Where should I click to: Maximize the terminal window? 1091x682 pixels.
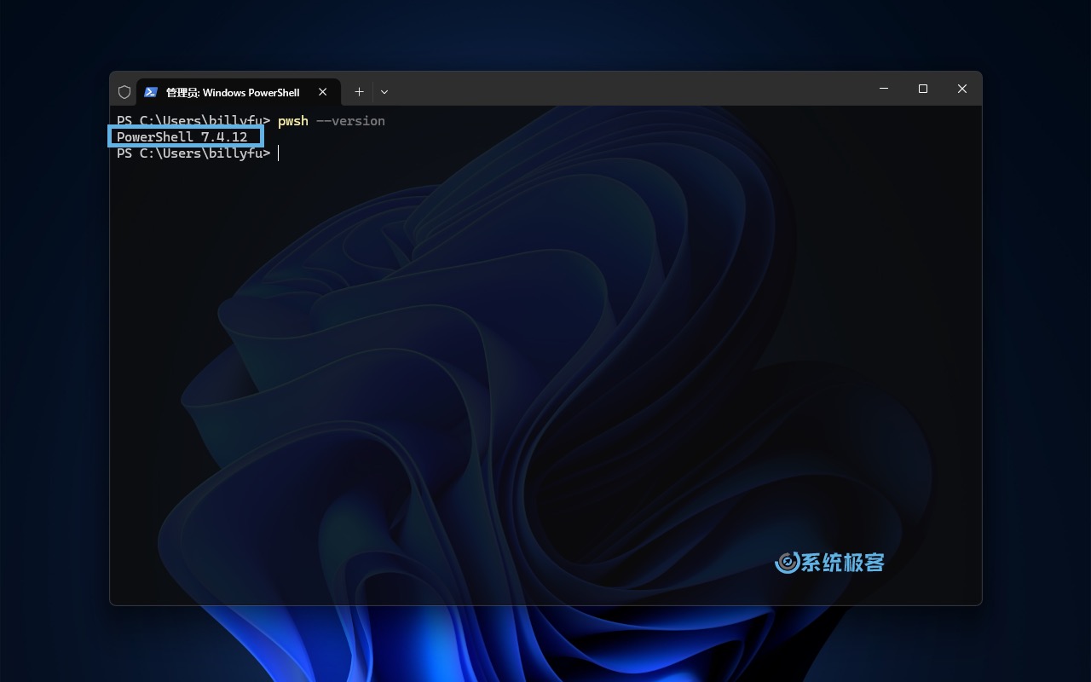[x=923, y=89]
